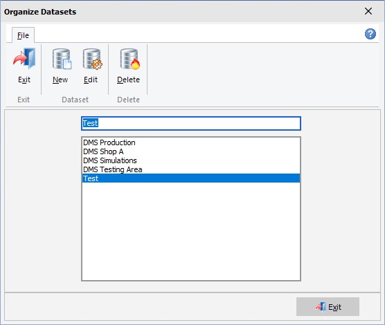Select the File ribbon tab
Image resolution: width=385 pixels, height=325 pixels.
[x=23, y=35]
